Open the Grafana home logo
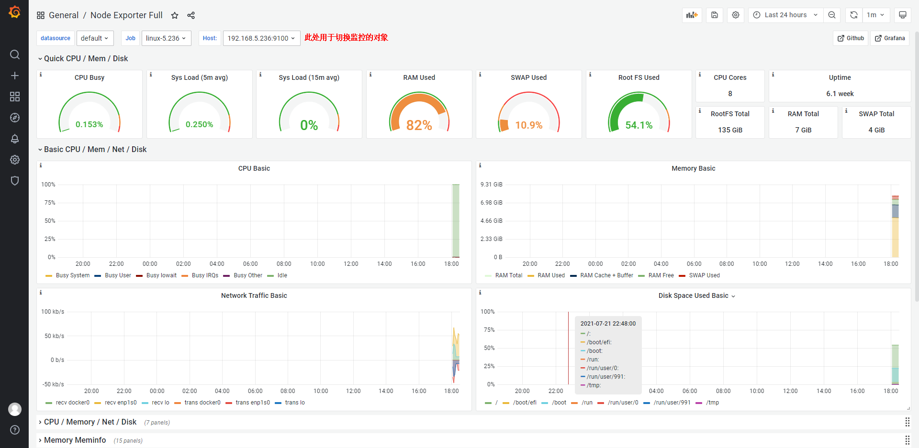This screenshot has height=448, width=919. click(15, 12)
